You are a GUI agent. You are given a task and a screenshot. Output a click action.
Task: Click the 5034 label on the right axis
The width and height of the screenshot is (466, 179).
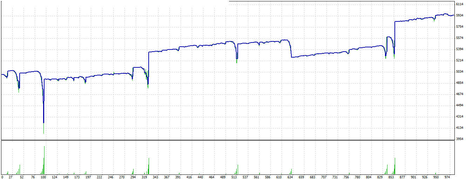(460, 72)
